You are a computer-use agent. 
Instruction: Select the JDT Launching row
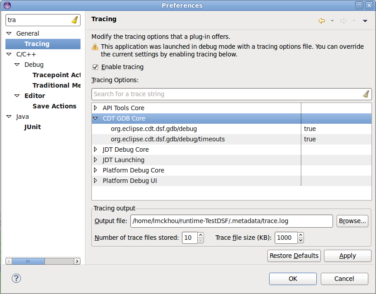coord(232,160)
